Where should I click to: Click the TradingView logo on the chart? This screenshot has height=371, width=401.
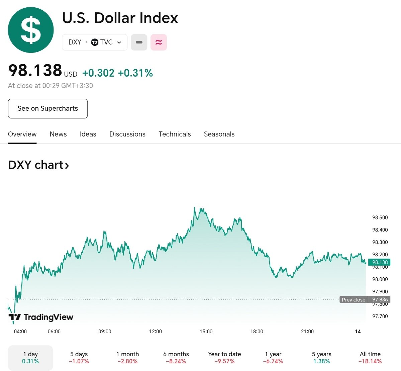(41, 317)
